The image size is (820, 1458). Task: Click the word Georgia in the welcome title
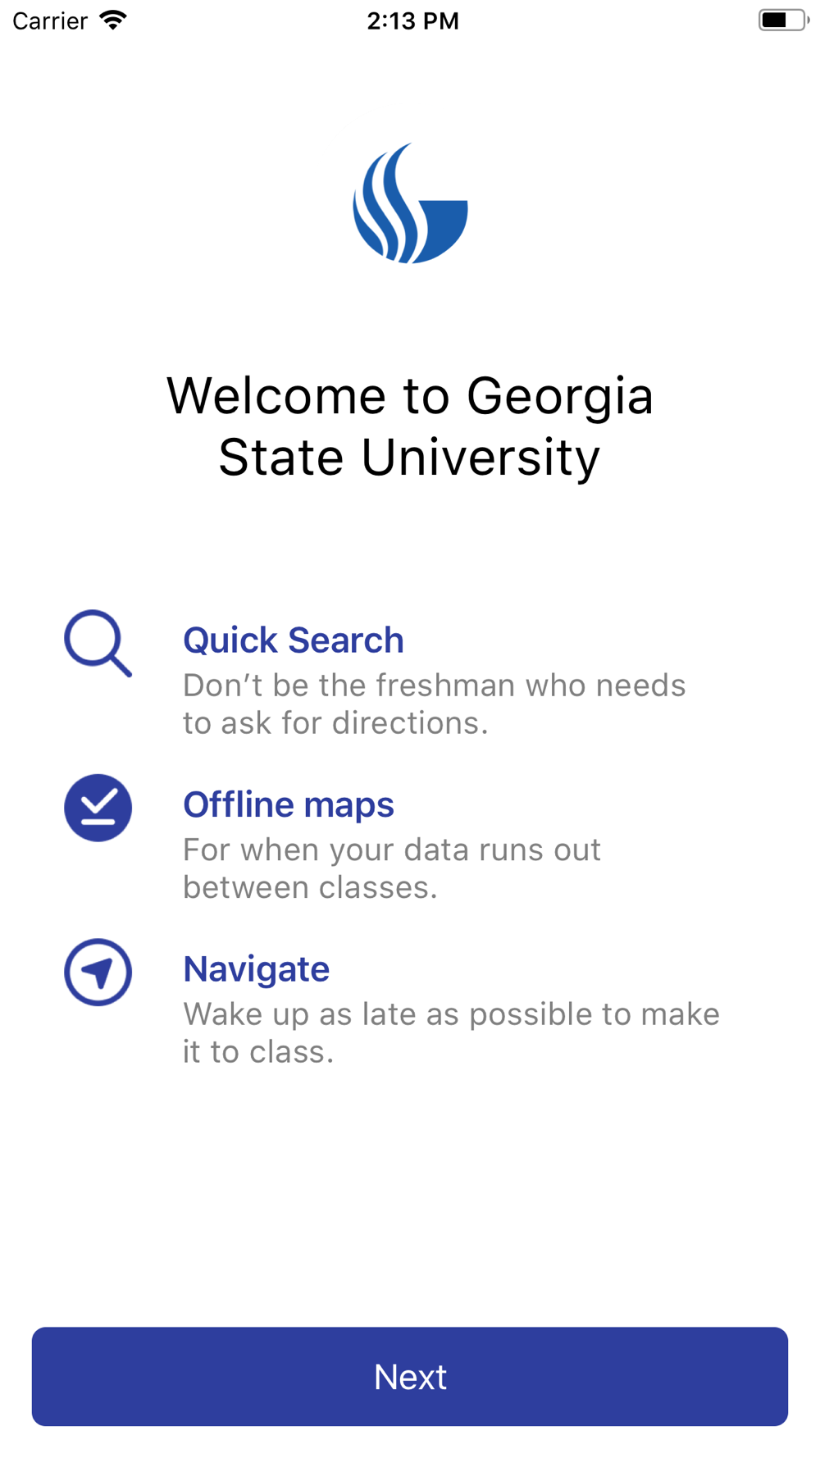560,396
